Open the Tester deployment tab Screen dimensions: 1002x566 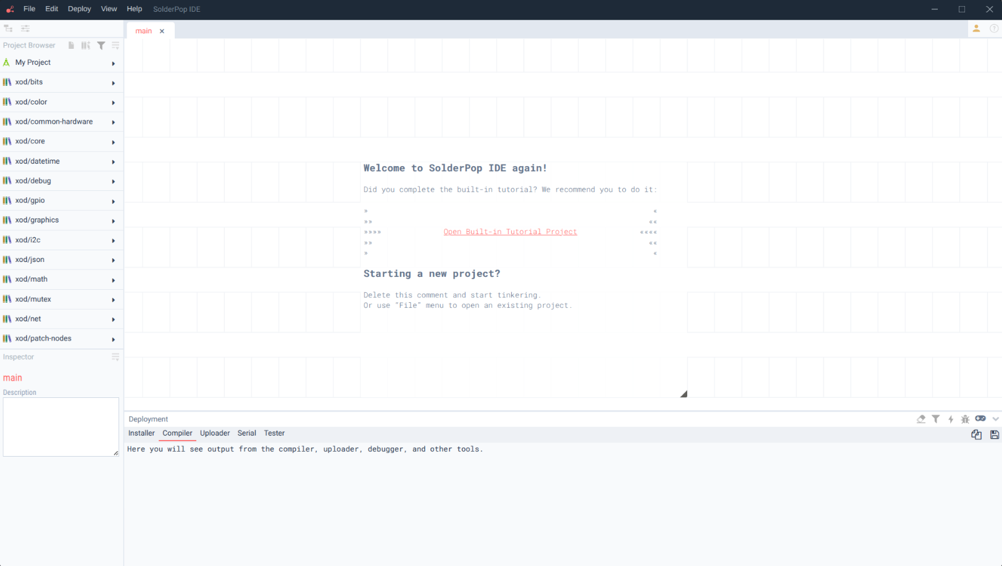point(274,433)
